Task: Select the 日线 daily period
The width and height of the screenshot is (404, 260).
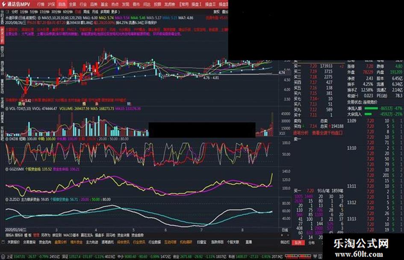Action: pyautogui.click(x=78, y=12)
